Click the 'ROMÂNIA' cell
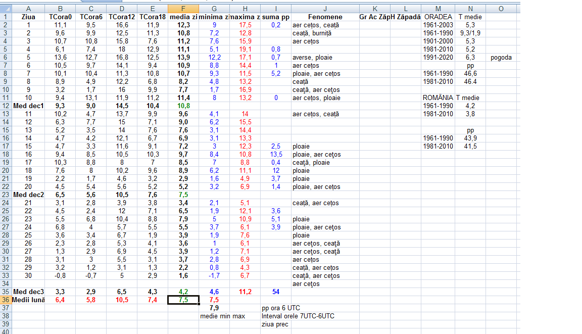This screenshot has width=582, height=334. (x=438, y=98)
